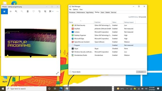Switch to the Performance tab
162x91 pixels.
click(x=81, y=12)
